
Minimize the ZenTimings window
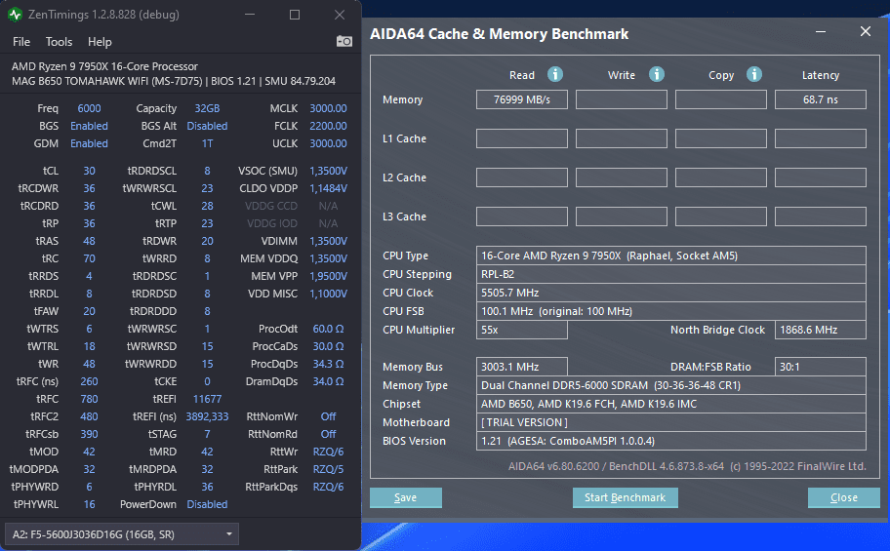click(x=250, y=15)
